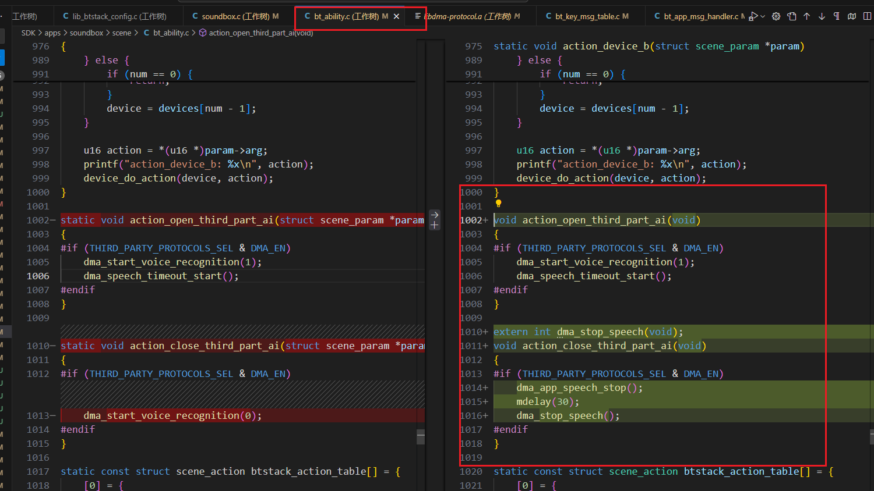Click right pane dma_app_speech_stop(); line
This screenshot has height=491, width=874.
click(x=579, y=387)
